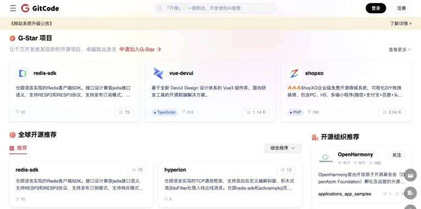Screen dimensions: 421x209
Task: Click the GitCode logo
Action: tap(40, 8)
